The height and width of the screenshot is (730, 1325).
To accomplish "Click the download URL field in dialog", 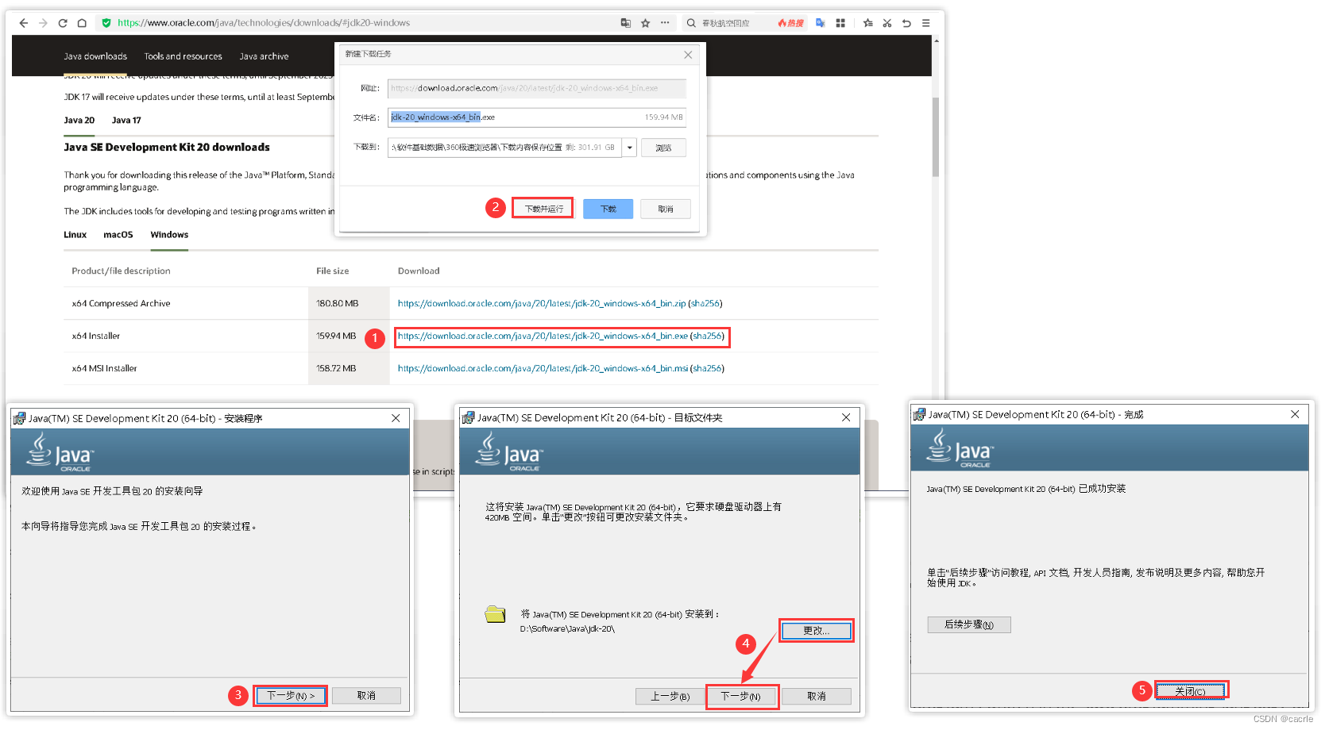I will (x=537, y=88).
